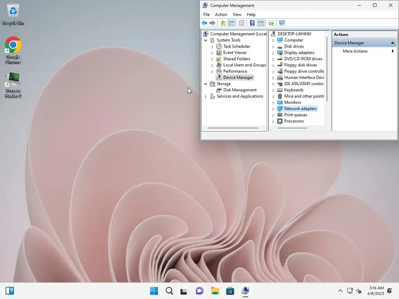Select Human Interface Devices category
399x299 pixels.
click(304, 78)
